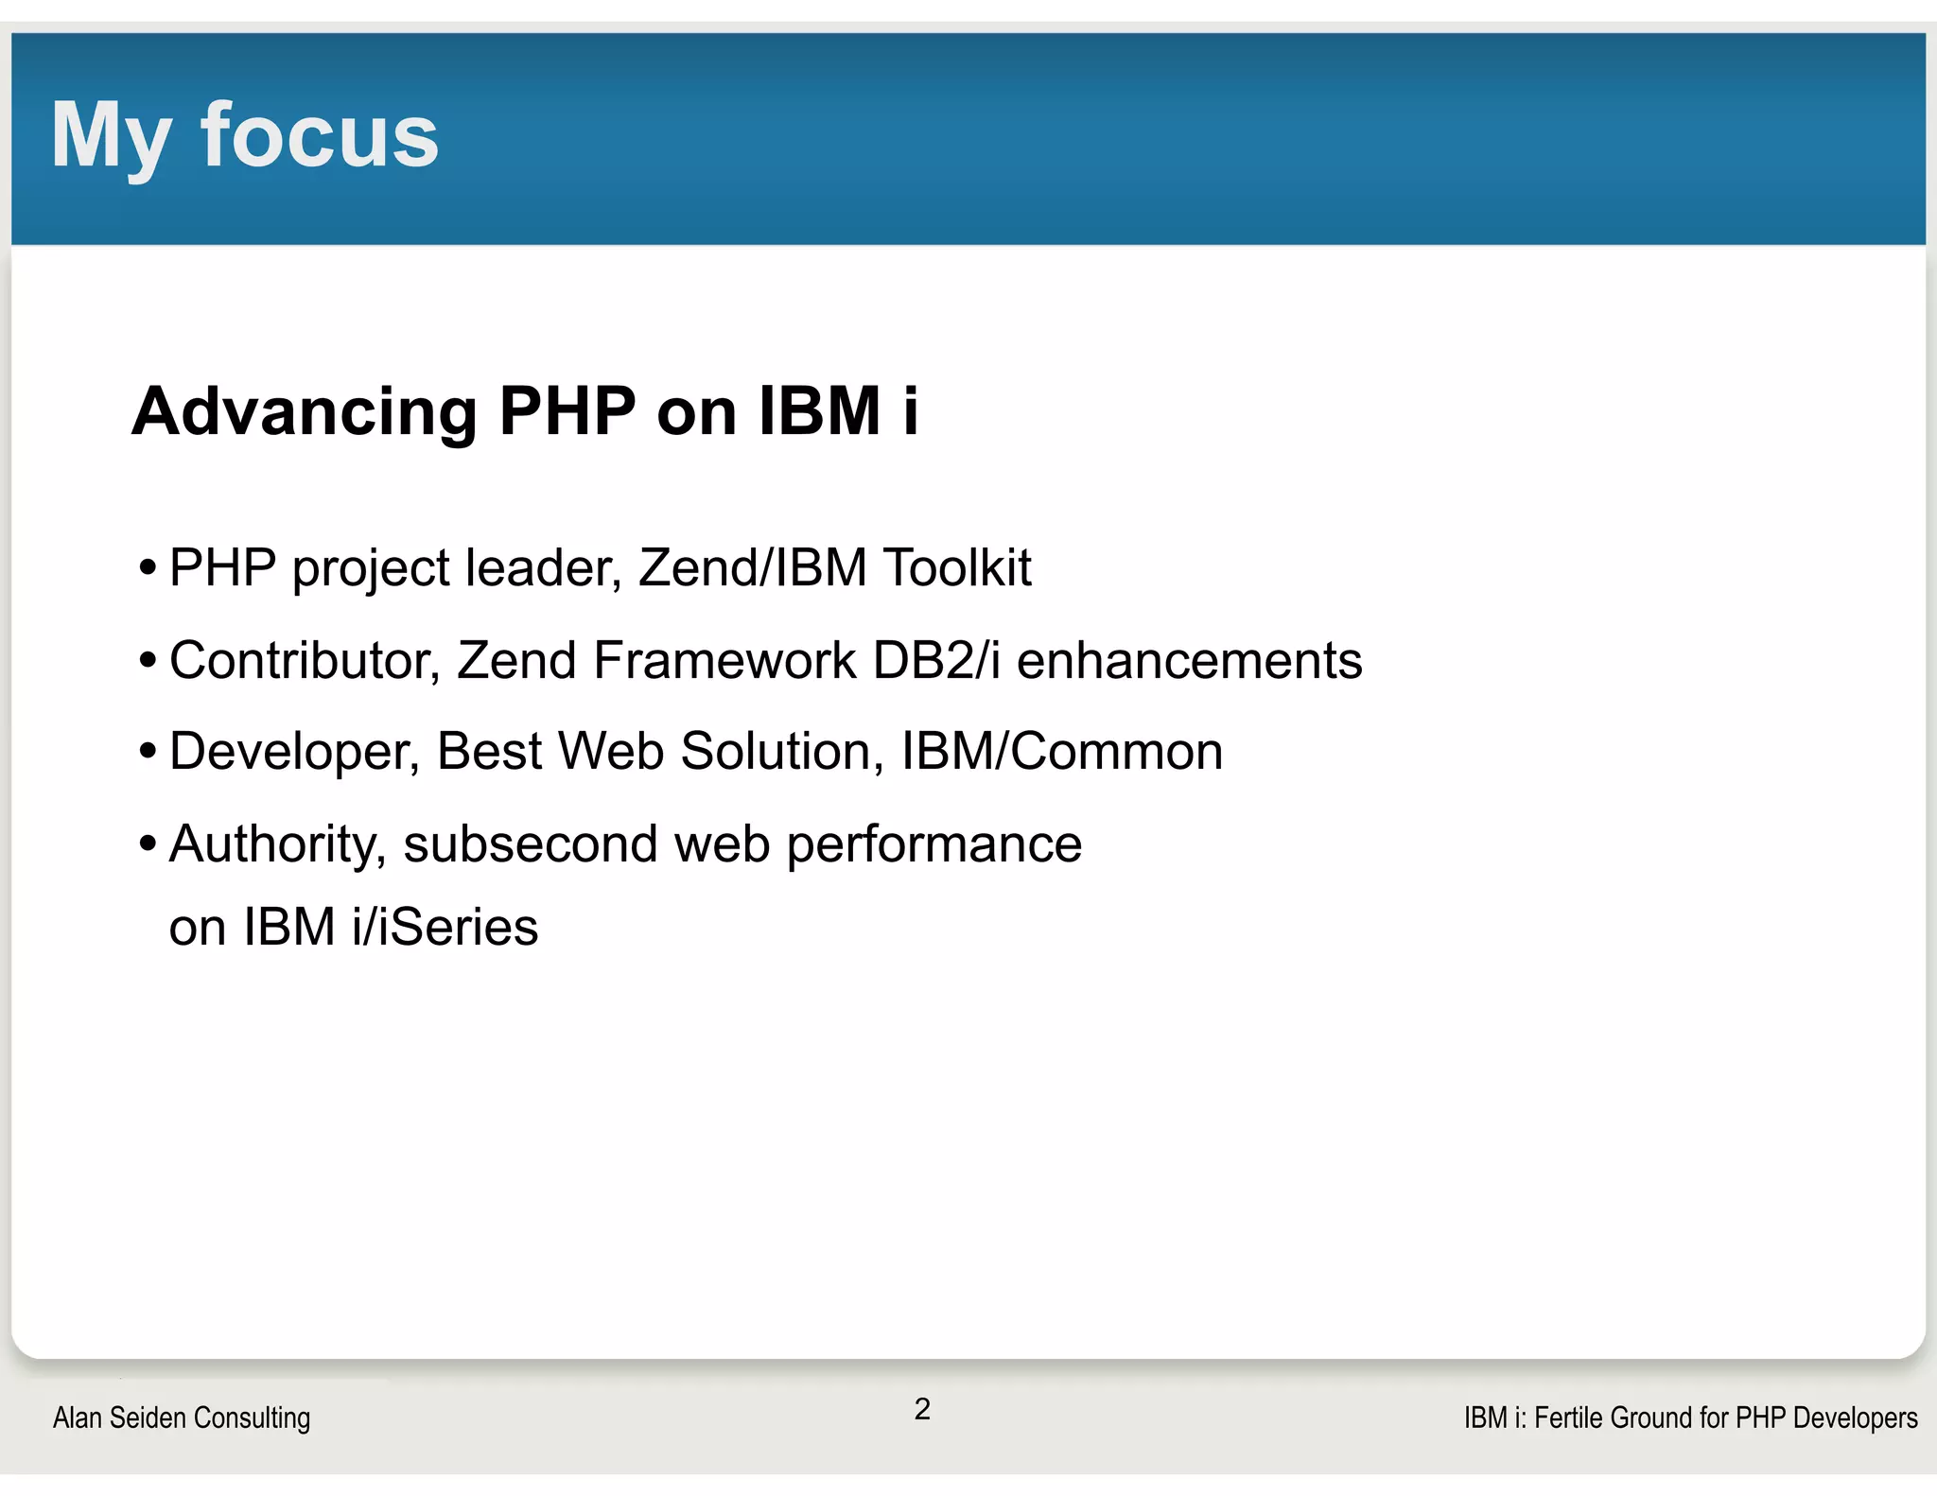Click the 'Authority, subsecond web performance' line
Image resolution: width=1937 pixels, height=1496 pixels.
coord(624,844)
